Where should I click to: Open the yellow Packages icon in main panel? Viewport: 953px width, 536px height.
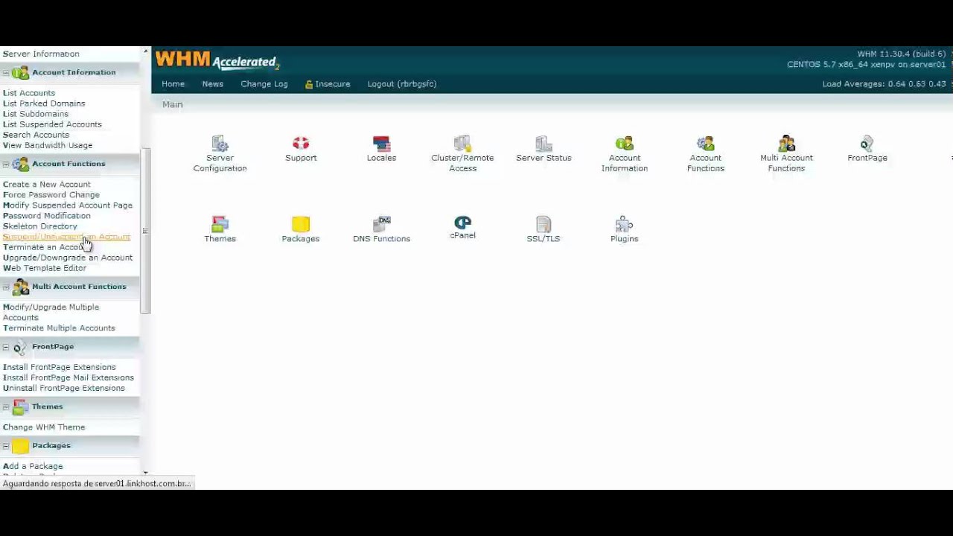click(301, 224)
